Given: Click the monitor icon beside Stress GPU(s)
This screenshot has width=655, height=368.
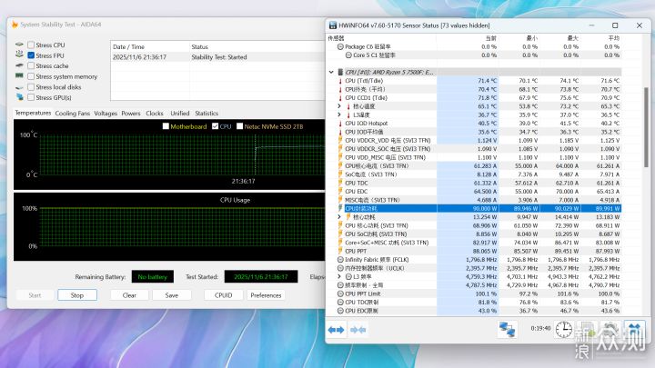Looking at the screenshot, I should click(19, 97).
